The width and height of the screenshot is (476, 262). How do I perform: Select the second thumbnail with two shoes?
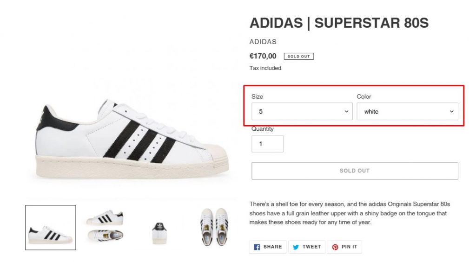click(105, 226)
